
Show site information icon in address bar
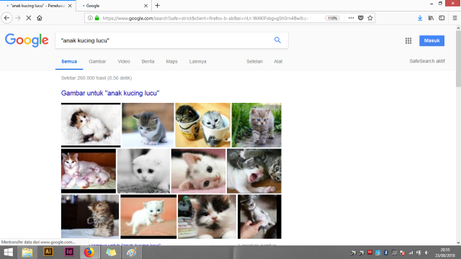90,18
